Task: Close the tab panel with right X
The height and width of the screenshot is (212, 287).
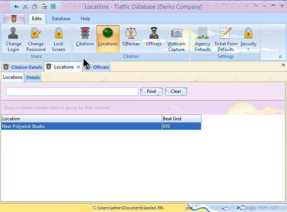Action: [x=283, y=65]
